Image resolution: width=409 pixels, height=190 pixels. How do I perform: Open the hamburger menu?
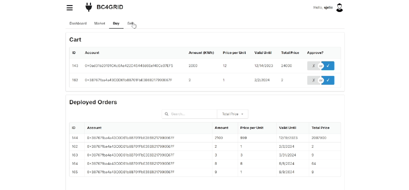[70, 8]
